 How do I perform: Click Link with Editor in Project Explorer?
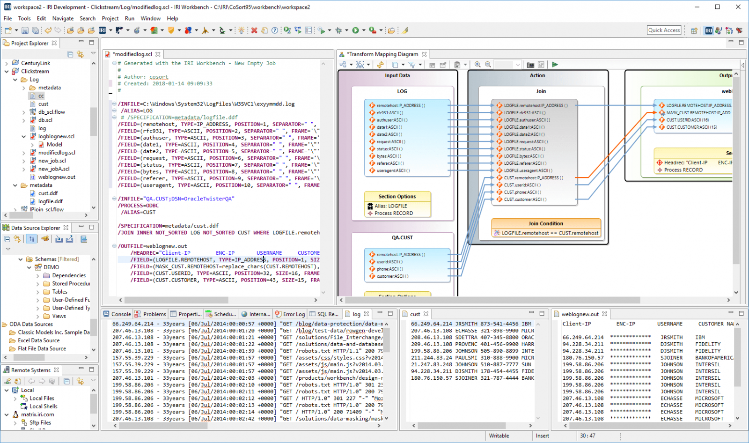pyautogui.click(x=80, y=54)
